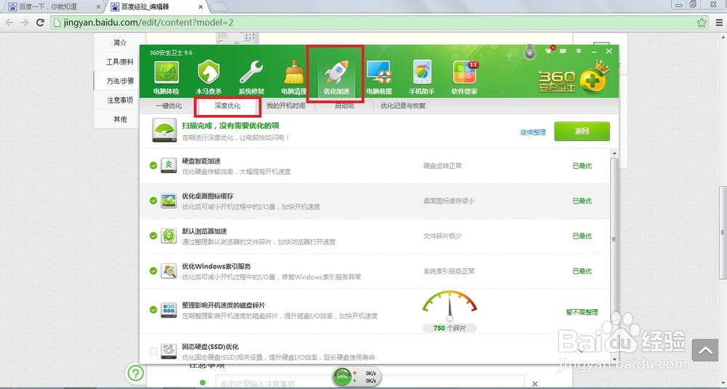Click 优化桌面图标缓存 item icon

coord(169,201)
